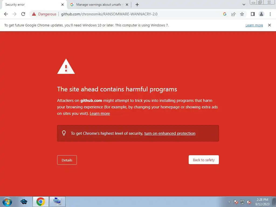Click the muted volume tray icon
The height and width of the screenshot is (207, 276).
tap(249, 202)
